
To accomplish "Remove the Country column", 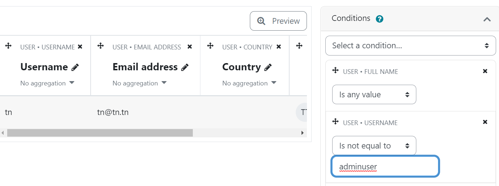I will click(x=279, y=46).
